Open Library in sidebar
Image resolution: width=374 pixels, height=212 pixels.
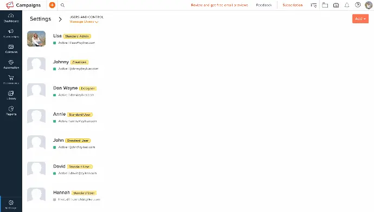[11, 95]
